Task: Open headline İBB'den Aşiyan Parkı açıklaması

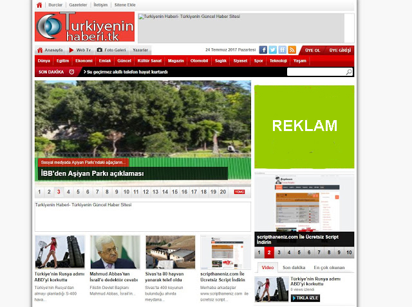Action: coord(92,173)
